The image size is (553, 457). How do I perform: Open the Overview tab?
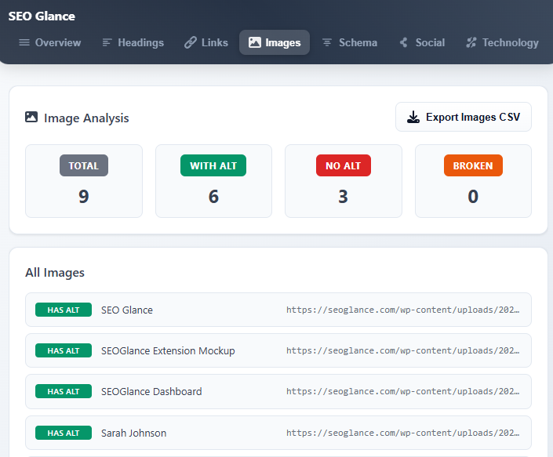(x=49, y=42)
